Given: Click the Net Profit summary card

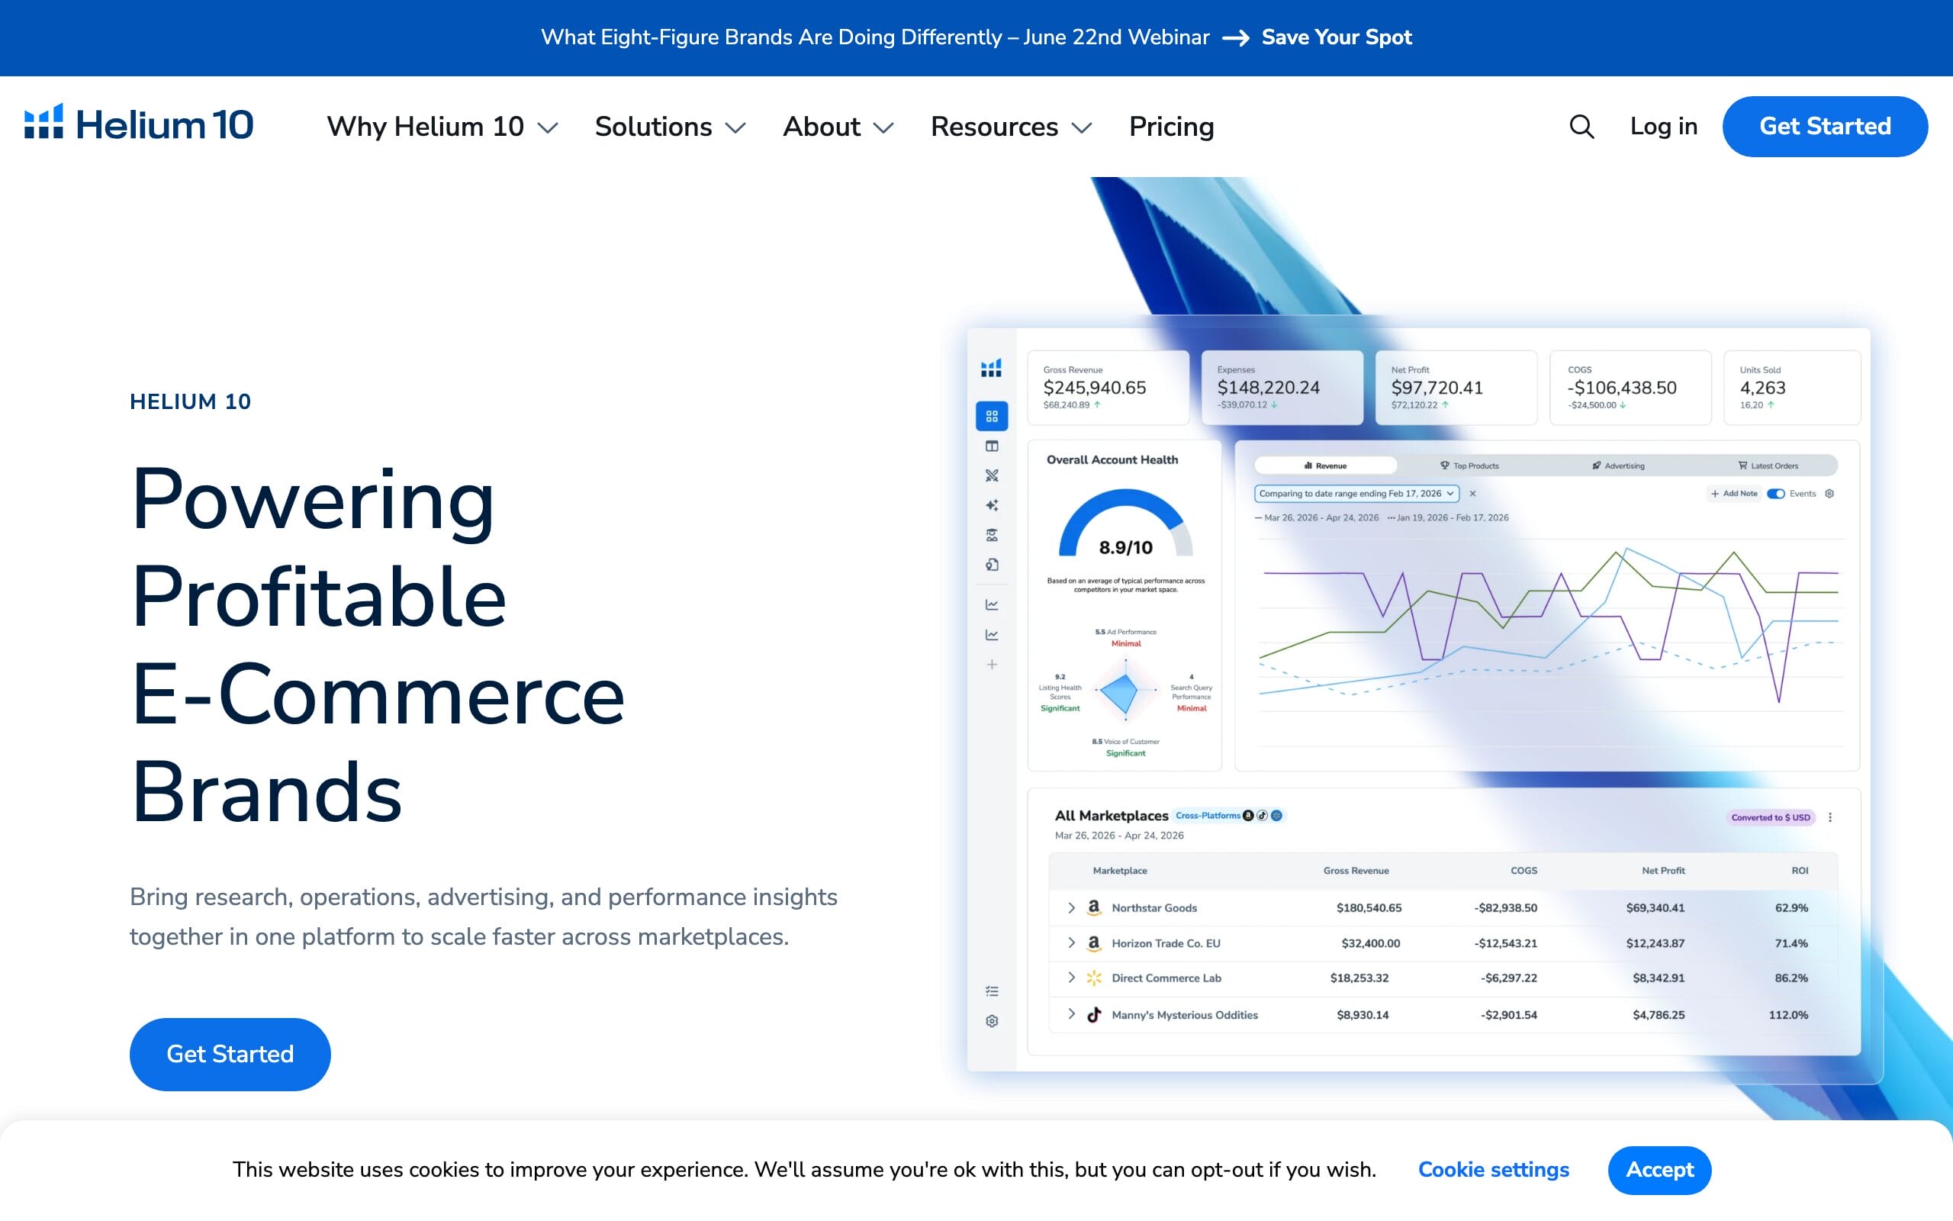Looking at the screenshot, I should pyautogui.click(x=1456, y=388).
